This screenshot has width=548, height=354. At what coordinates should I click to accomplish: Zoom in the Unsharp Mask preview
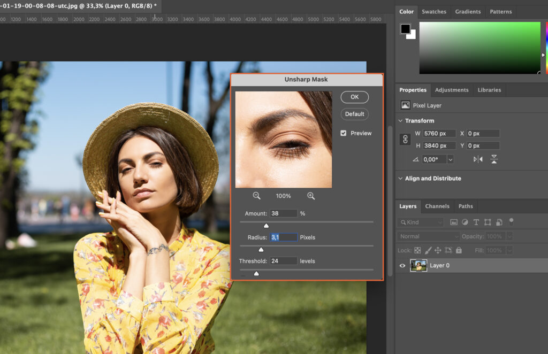click(x=311, y=196)
